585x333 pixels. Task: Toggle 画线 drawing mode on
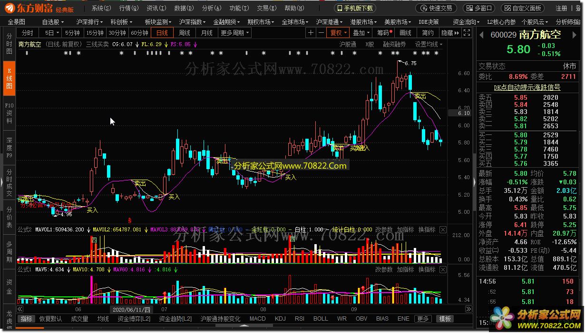tap(405, 33)
